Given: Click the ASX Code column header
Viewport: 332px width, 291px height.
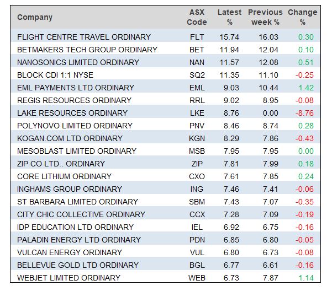Looking at the screenshot, I should tap(197, 17).
